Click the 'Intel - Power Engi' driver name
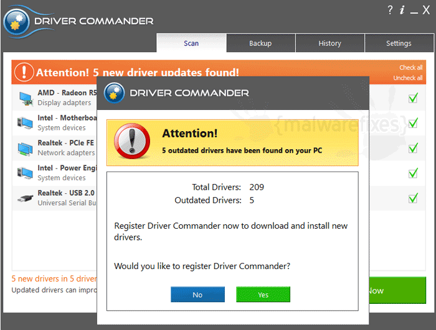Viewport: 436px width, 330px height. pos(67,168)
